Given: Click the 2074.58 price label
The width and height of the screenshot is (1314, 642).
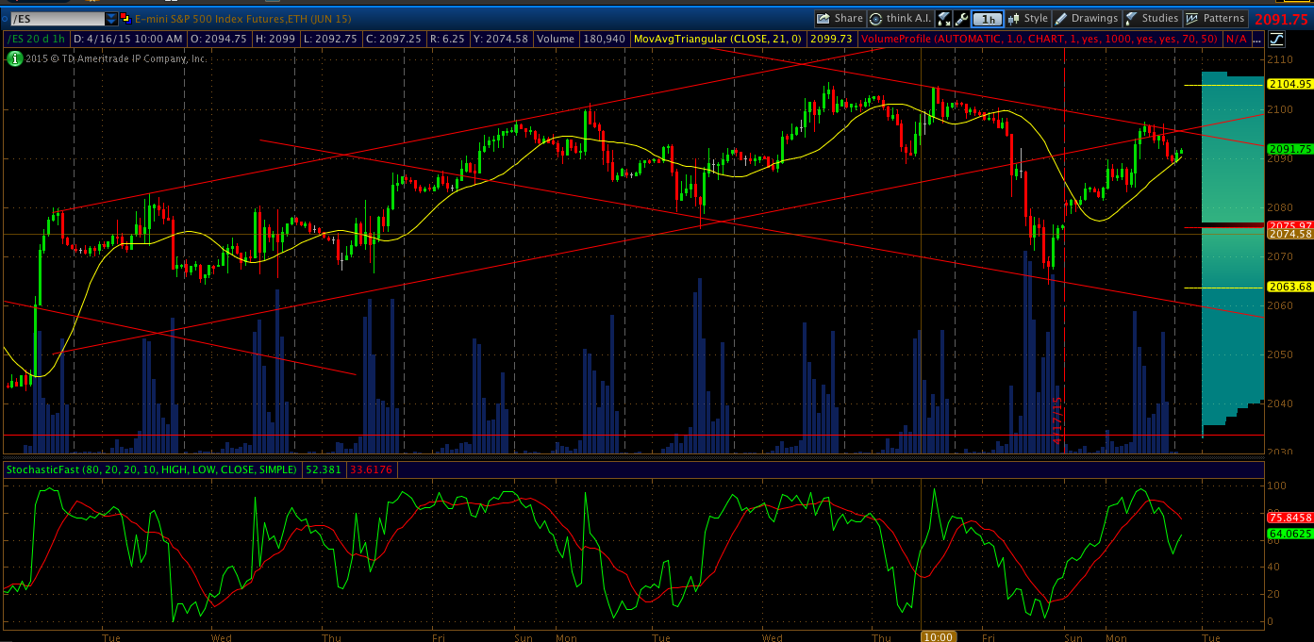Looking at the screenshot, I should 1290,234.
